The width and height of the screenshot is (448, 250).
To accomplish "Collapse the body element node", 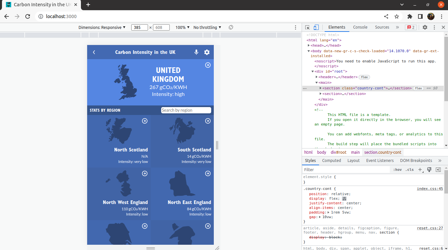I will click(x=309, y=51).
